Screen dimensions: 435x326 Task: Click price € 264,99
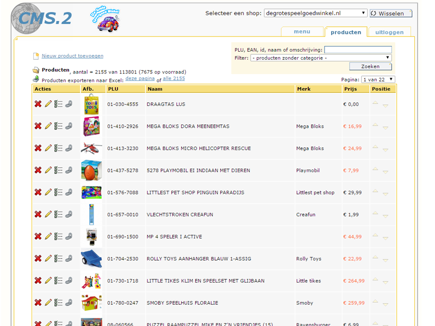[354, 281]
